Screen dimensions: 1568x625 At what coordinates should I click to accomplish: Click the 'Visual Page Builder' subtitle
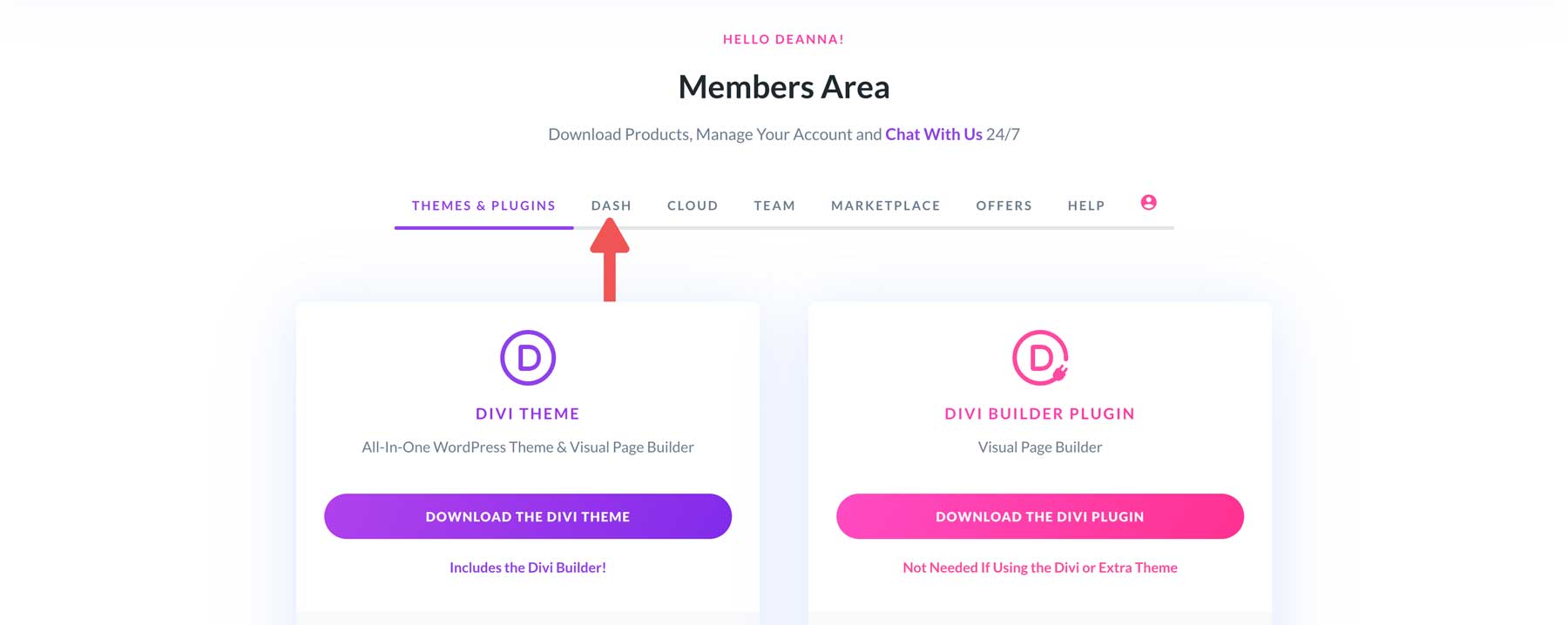click(1038, 447)
